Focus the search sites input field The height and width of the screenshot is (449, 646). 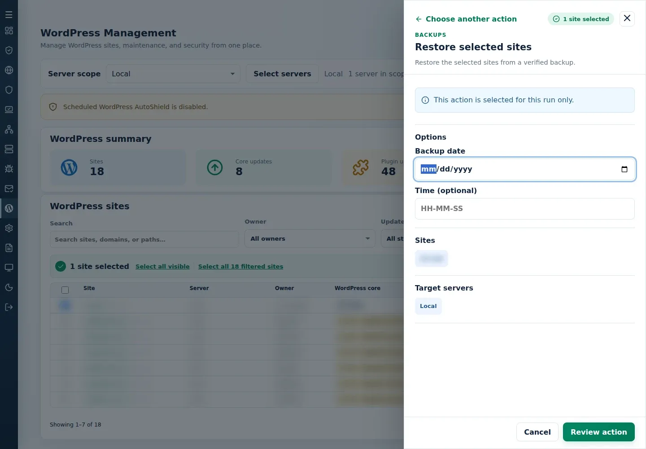tap(144, 239)
